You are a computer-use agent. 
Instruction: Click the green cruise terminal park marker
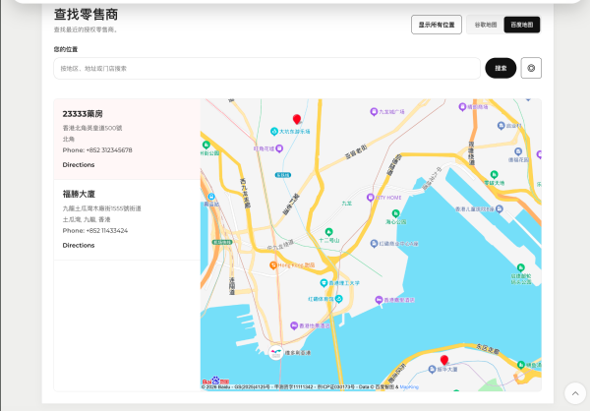pyautogui.click(x=521, y=267)
